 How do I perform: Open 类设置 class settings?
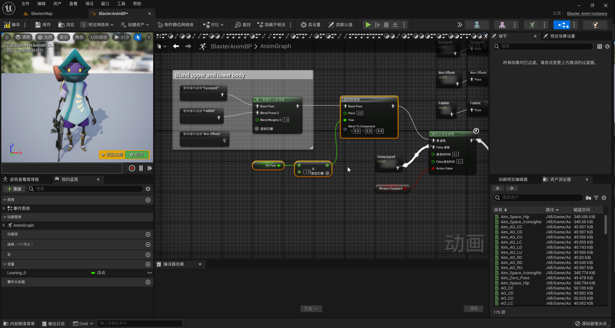(310, 25)
